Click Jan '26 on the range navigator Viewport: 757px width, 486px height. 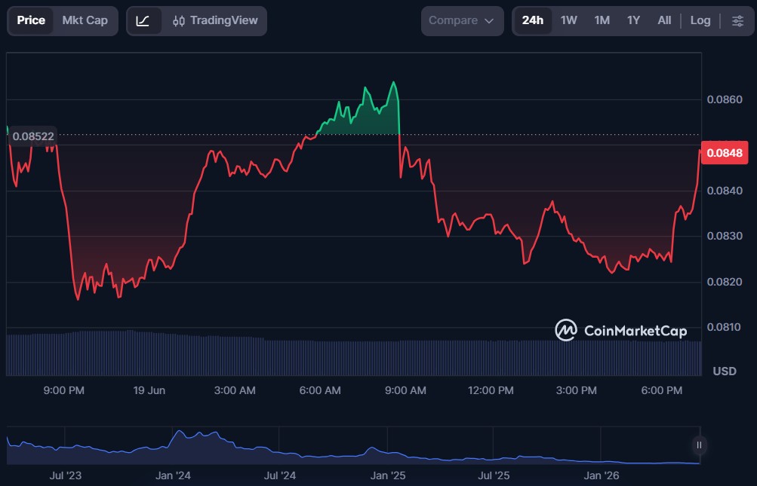[x=601, y=476]
